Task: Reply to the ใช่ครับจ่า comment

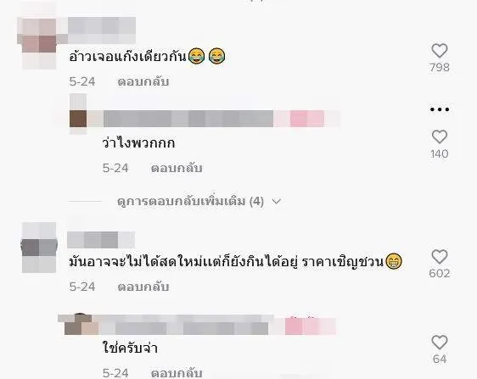Action: (177, 373)
